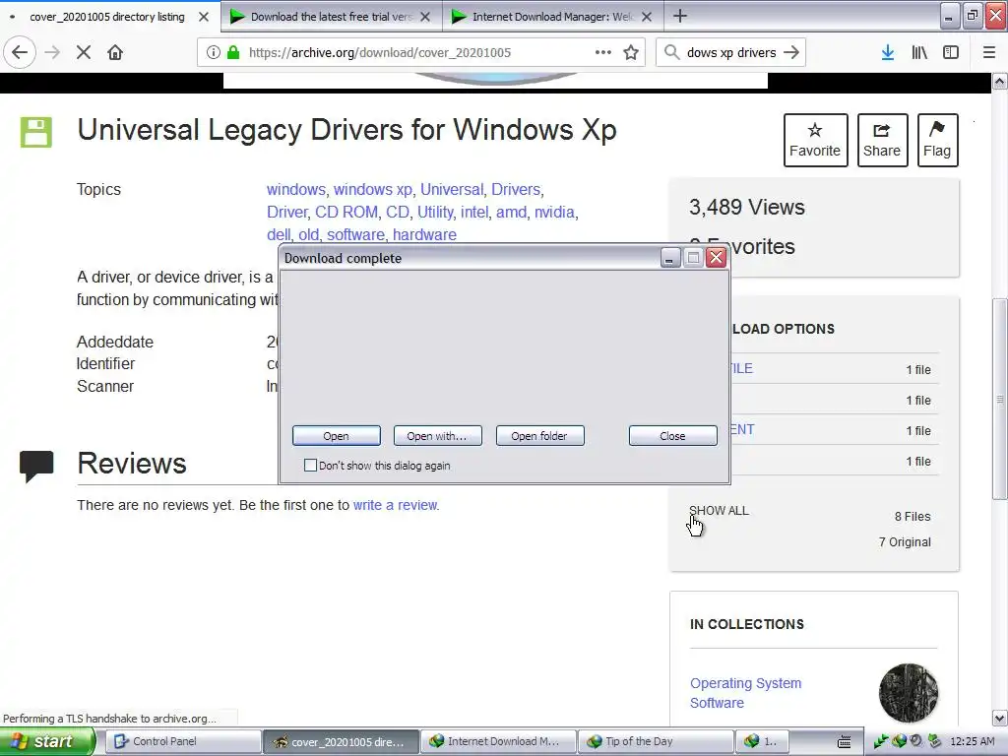Flag this archive item
Image resolution: width=1008 pixels, height=756 pixels.
[x=937, y=140]
